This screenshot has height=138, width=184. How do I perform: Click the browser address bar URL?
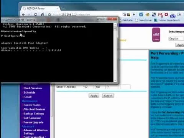pos(72,15)
